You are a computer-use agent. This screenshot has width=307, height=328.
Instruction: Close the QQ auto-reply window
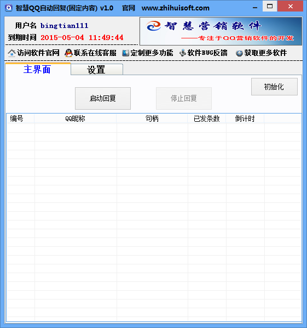(290, 6)
